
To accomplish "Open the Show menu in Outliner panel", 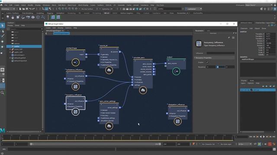I will 17,25.
